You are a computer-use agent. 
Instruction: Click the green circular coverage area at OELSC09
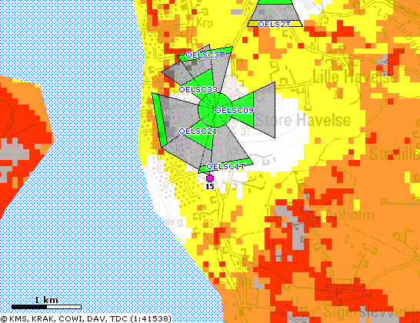(x=215, y=110)
